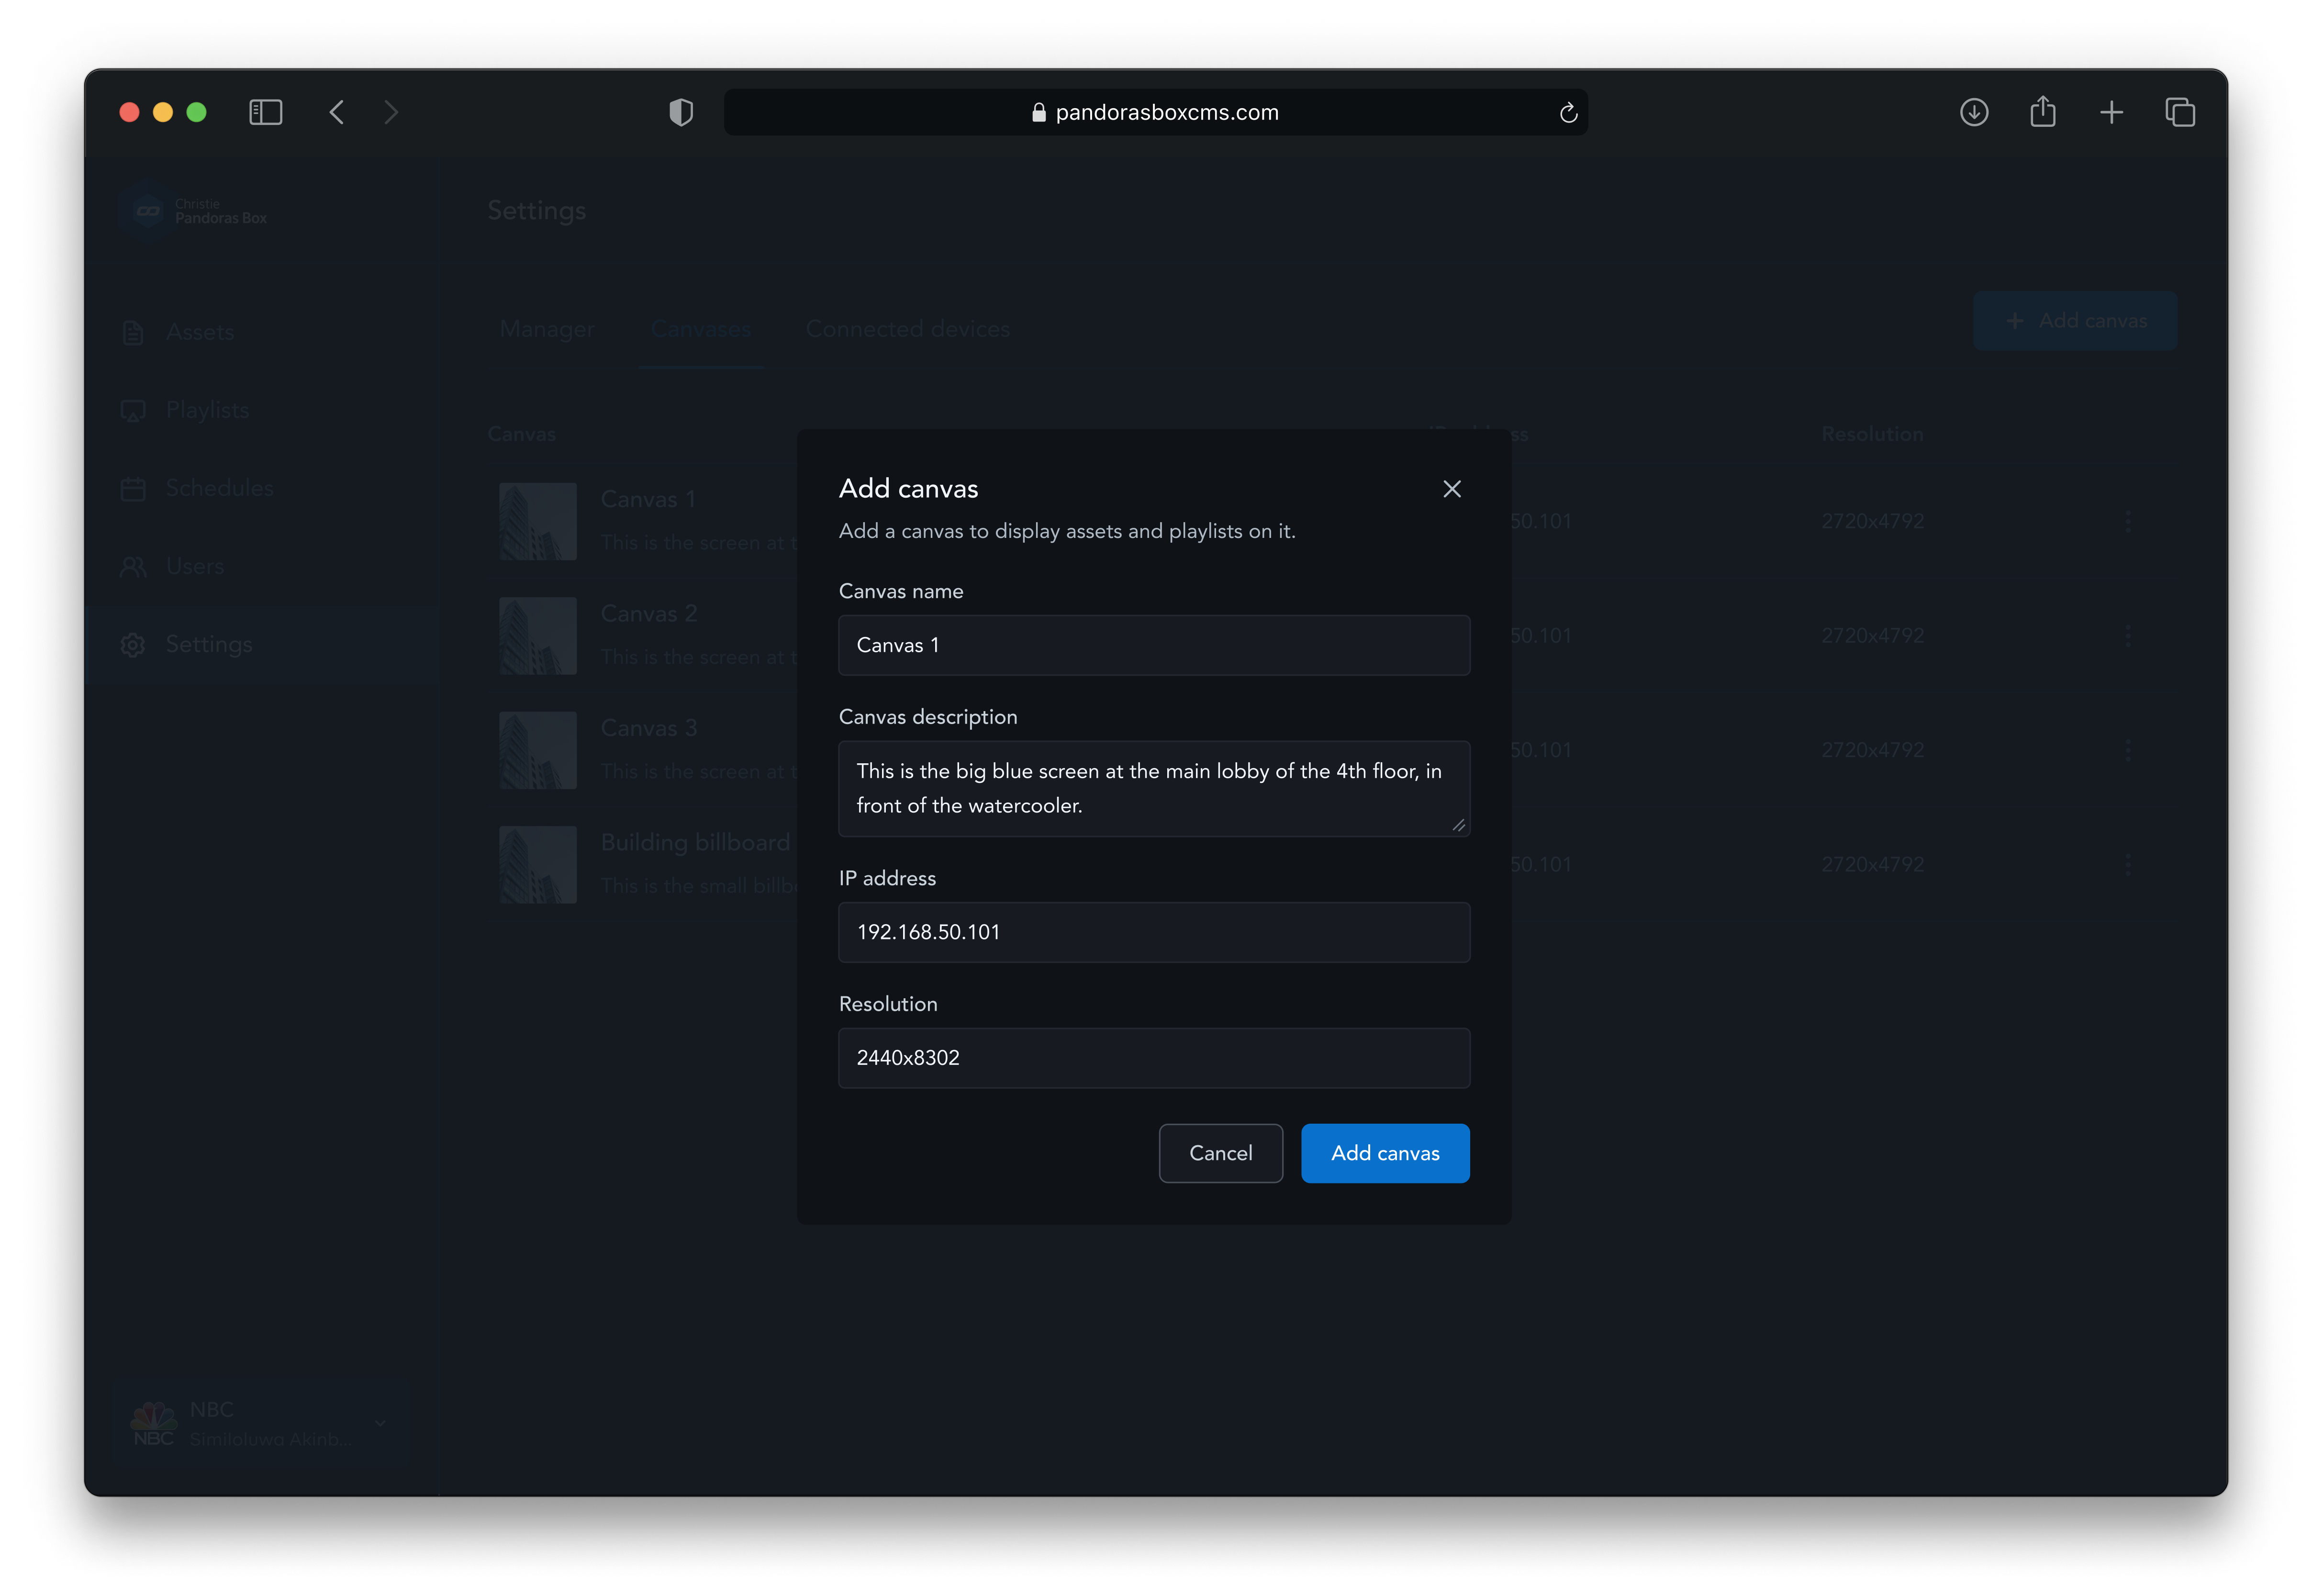Click the pandorasboxcms.com address bar

coord(1155,112)
